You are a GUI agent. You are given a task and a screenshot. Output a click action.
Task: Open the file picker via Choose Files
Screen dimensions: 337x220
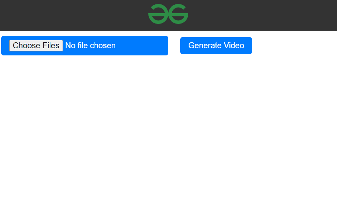(x=36, y=45)
